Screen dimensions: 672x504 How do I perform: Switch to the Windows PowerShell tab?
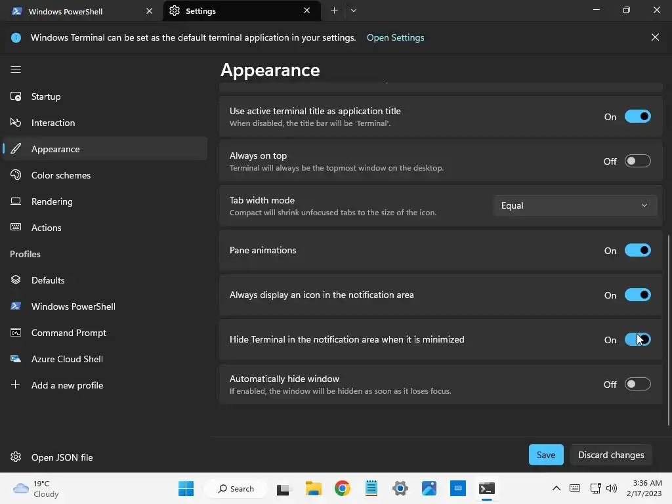(81, 11)
